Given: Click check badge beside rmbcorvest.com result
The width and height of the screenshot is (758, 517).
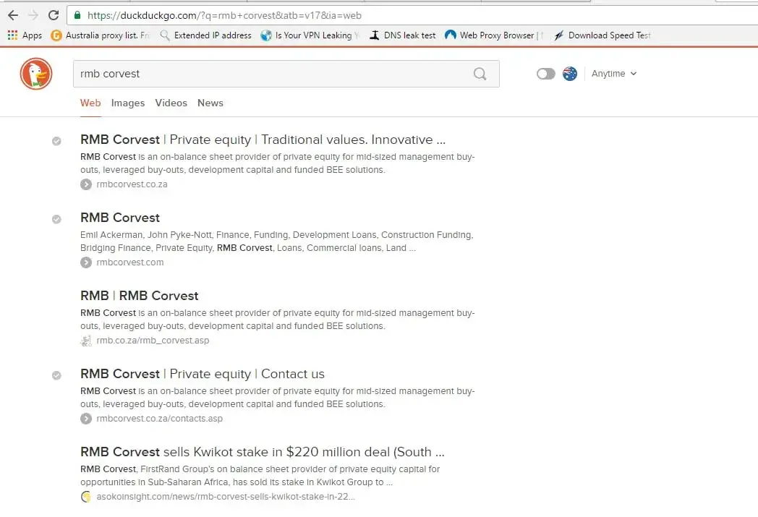Looking at the screenshot, I should (56, 219).
